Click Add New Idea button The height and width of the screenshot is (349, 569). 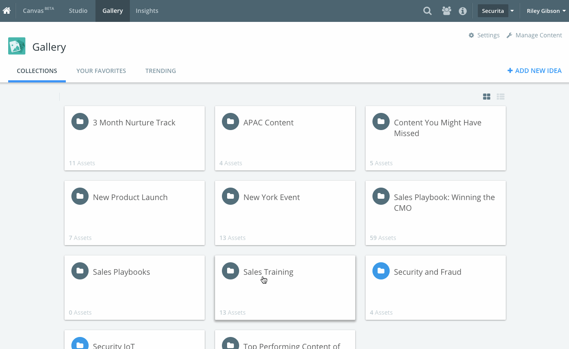click(534, 71)
